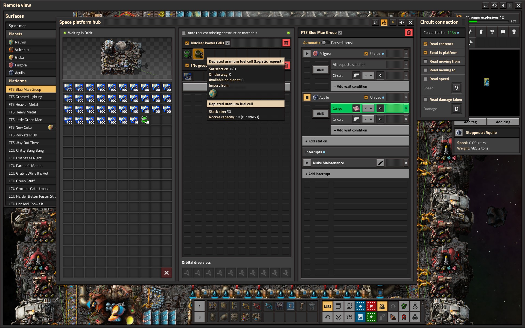This screenshot has height=328, width=525.
Task: Open the circuit network icon in hub header
Action: point(384,22)
